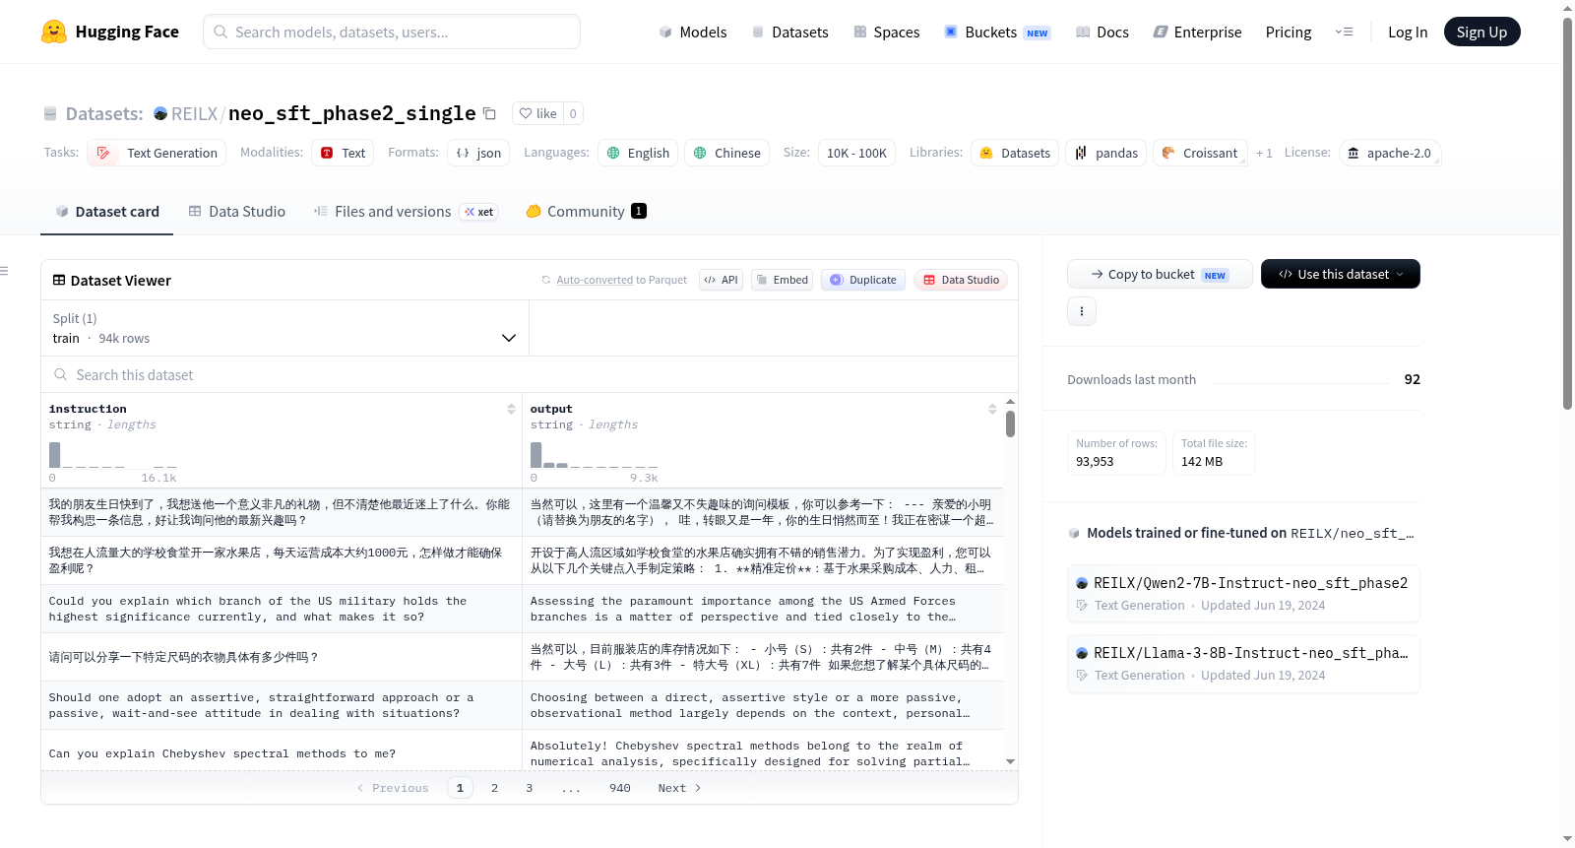This screenshot has width=1575, height=848.
Task: Click the Dataset Viewer table icon
Action: pos(59,280)
